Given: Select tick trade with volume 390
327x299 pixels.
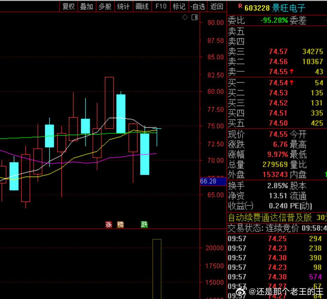Looking at the screenshot, I should [x=315, y=258].
